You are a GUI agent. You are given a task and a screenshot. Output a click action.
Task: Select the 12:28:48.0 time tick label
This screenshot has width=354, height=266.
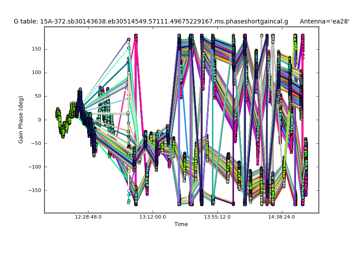click(x=88, y=217)
